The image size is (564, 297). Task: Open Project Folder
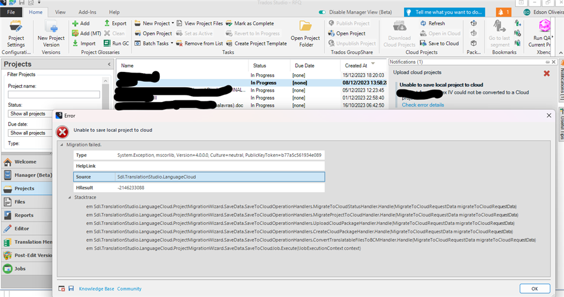(305, 34)
